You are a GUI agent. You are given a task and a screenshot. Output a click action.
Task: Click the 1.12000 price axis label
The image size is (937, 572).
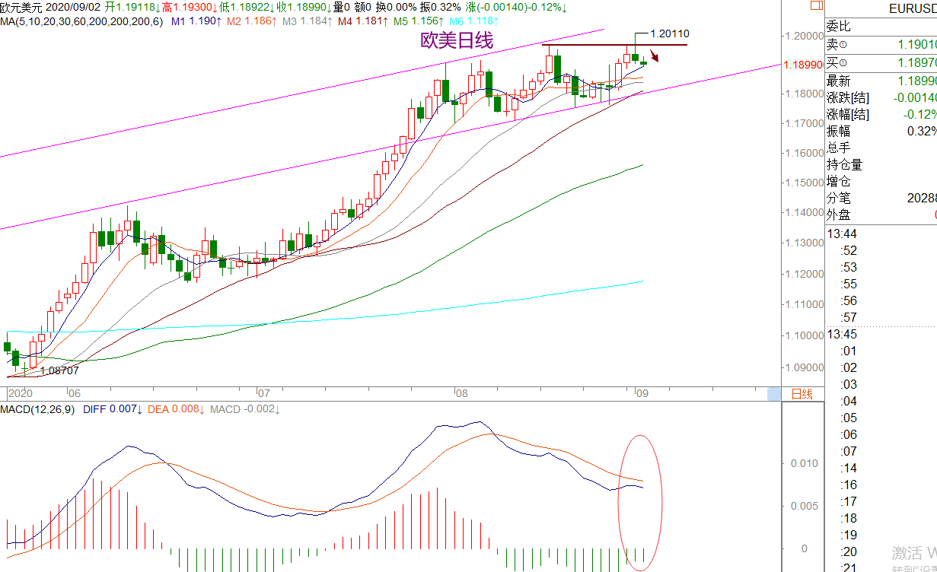[803, 274]
